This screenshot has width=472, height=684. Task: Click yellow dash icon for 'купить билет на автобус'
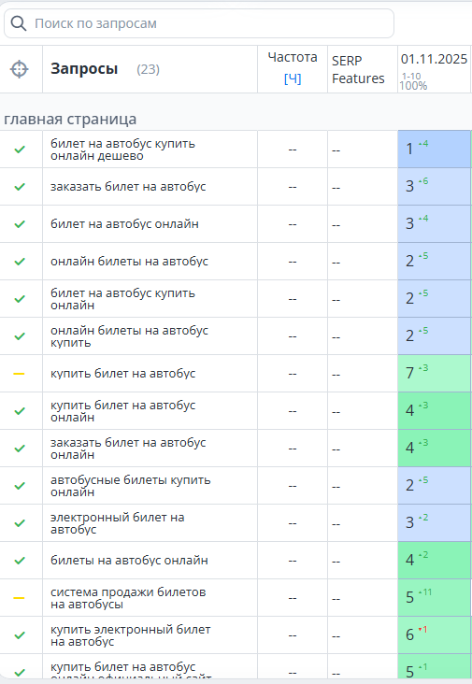pos(20,374)
